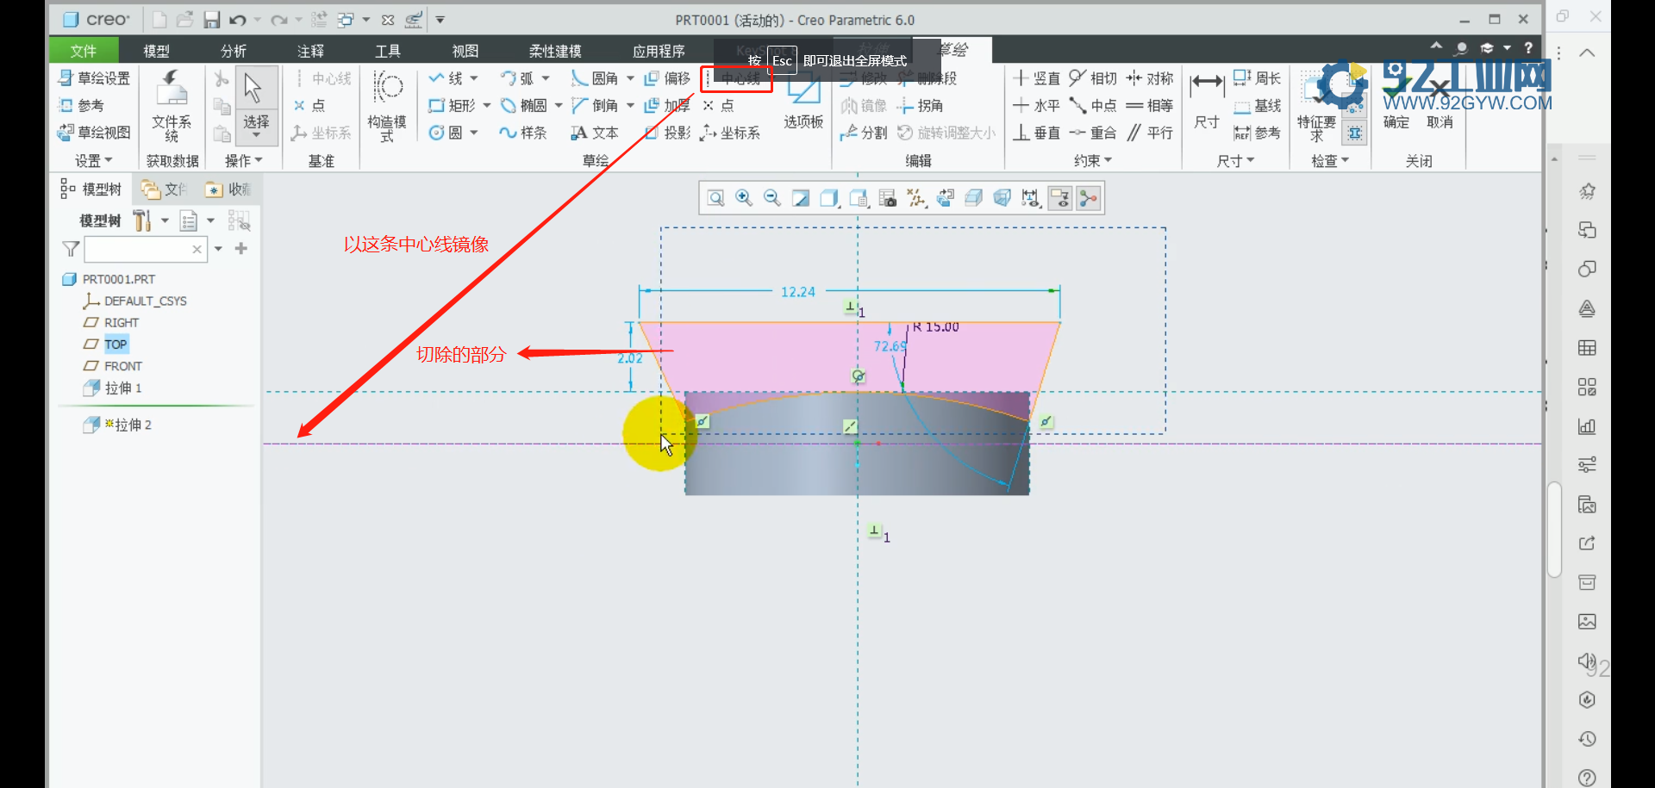Click the Refit view icon
1655x788 pixels.
[715, 199]
